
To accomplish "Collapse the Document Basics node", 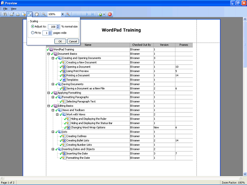I will (x=49, y=54).
